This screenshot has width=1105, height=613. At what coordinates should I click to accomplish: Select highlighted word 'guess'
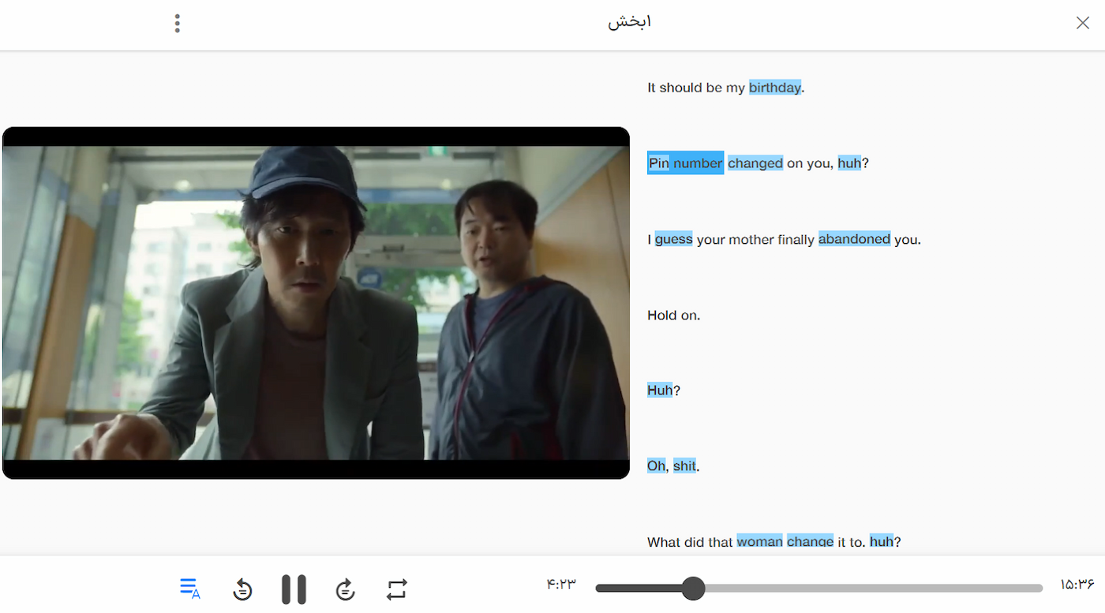[x=673, y=239]
